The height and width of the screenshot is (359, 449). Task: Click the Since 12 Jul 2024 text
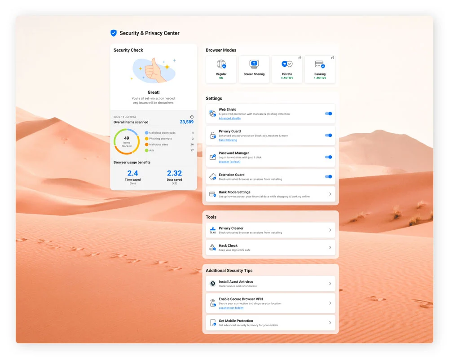pyautogui.click(x=124, y=117)
